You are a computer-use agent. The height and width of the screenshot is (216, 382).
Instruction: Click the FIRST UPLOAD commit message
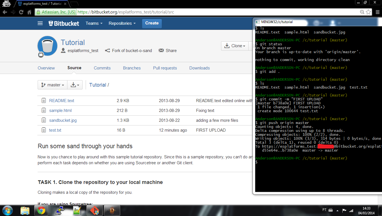pos(211,130)
